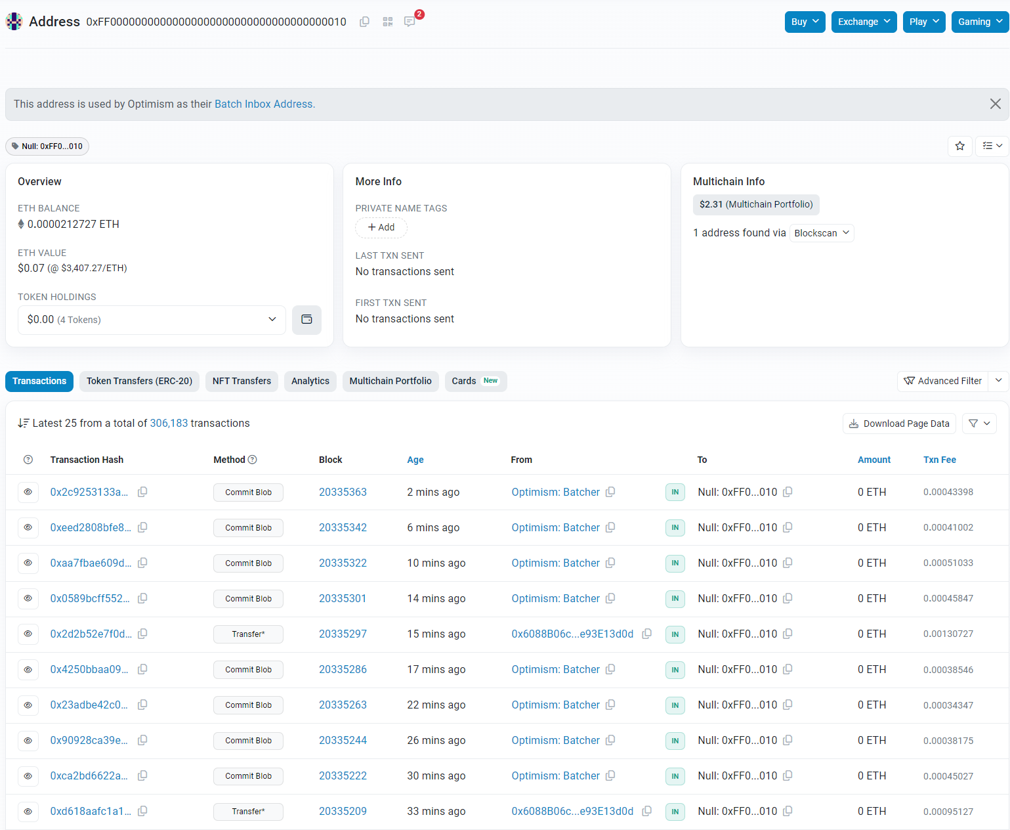The image size is (1010, 830).
Task: Sort by Age column header
Action: [x=415, y=460]
